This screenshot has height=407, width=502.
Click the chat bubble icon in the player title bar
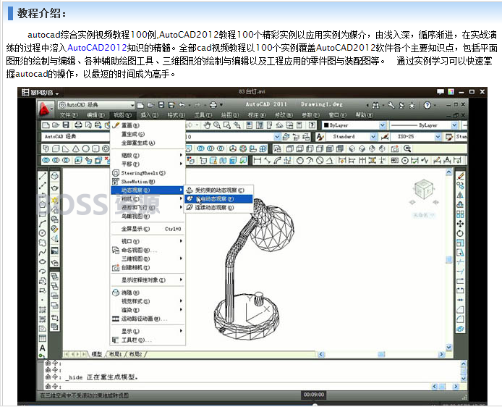click(x=441, y=92)
